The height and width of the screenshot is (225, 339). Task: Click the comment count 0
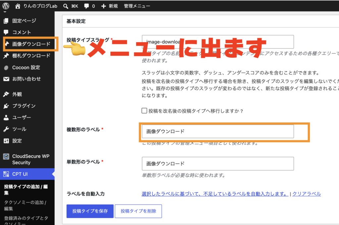point(93,6)
